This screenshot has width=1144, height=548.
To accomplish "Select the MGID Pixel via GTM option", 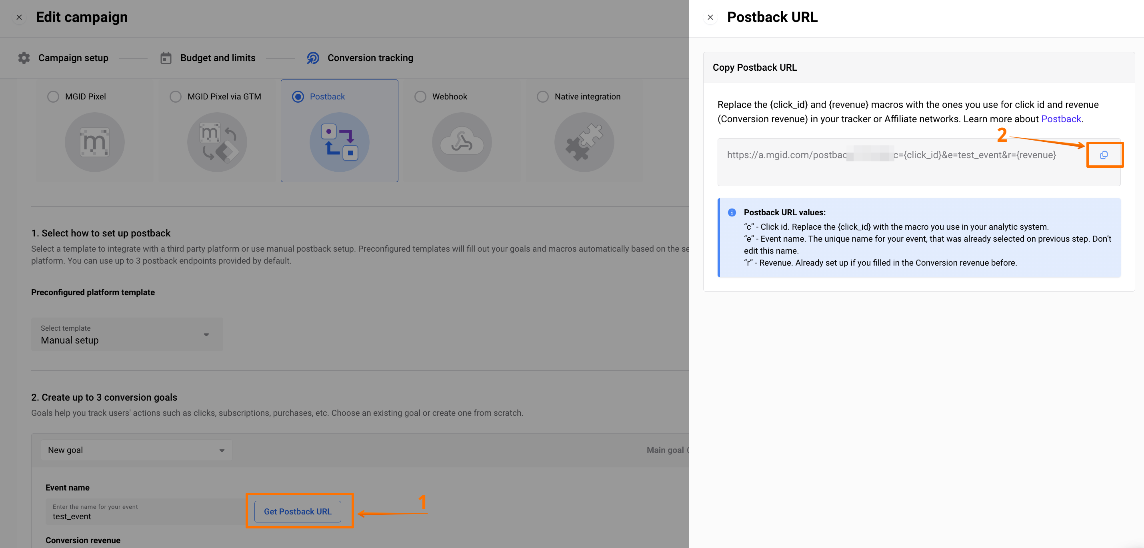I will coord(176,97).
